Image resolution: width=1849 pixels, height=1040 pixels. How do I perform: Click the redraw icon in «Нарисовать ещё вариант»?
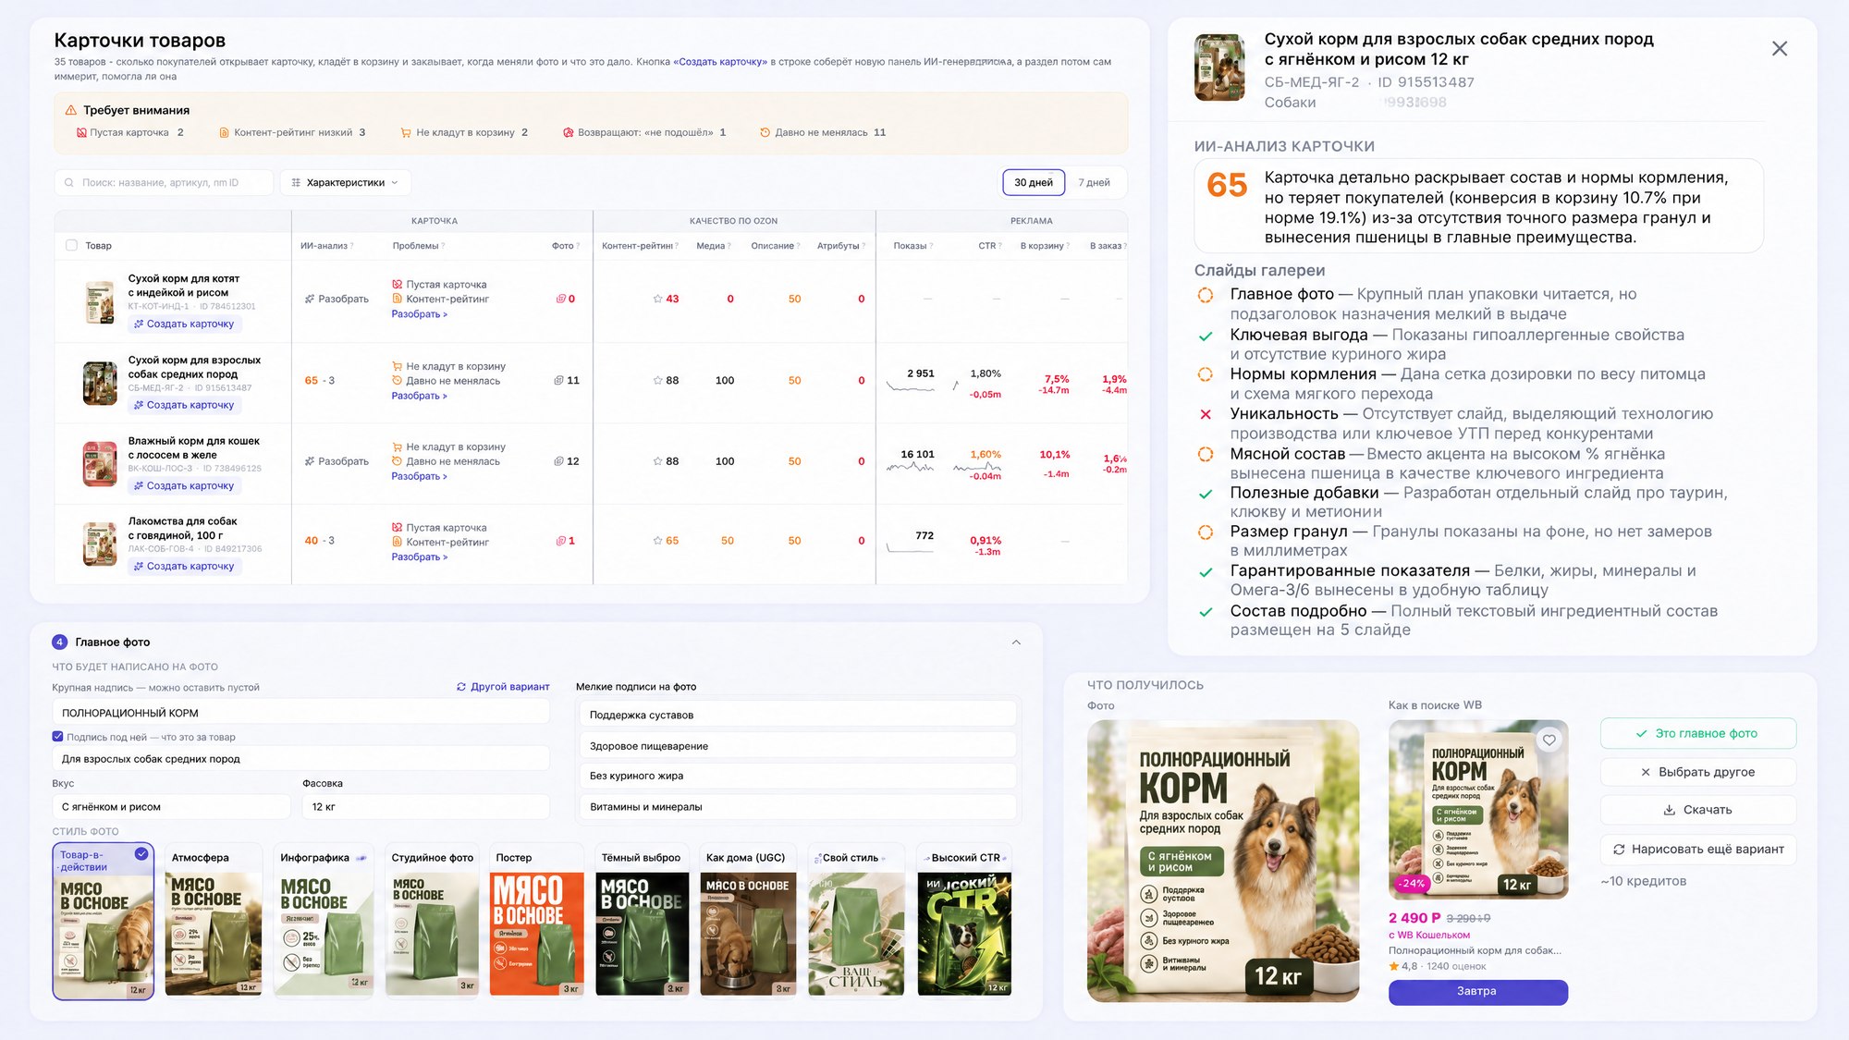(x=1619, y=849)
